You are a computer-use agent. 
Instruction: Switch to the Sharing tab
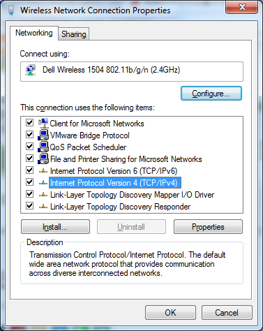[73, 34]
